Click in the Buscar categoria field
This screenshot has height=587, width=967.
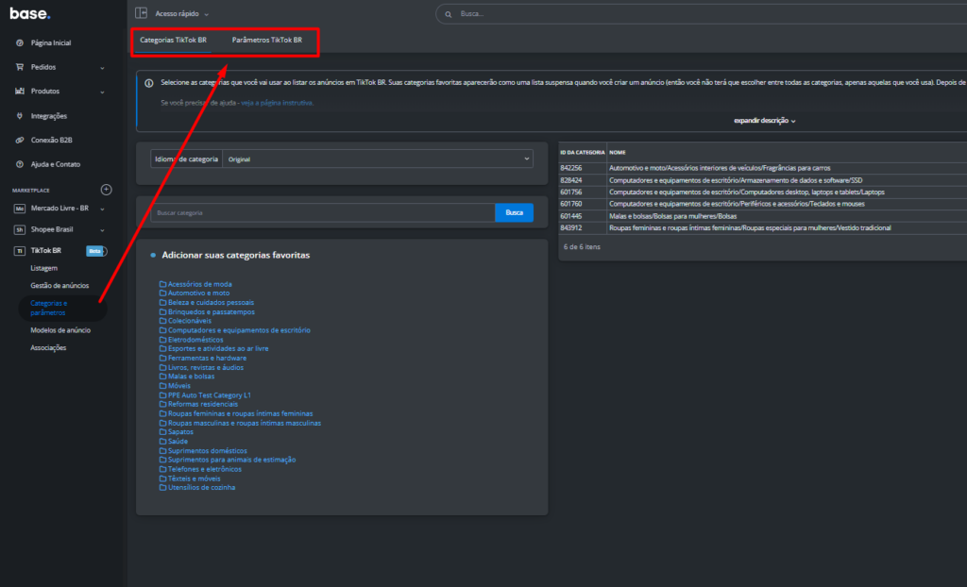(323, 212)
